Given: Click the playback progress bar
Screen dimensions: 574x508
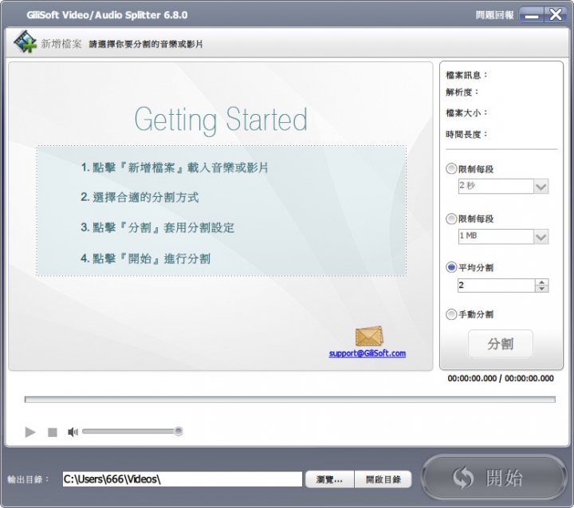Looking at the screenshot, I should (290, 400).
